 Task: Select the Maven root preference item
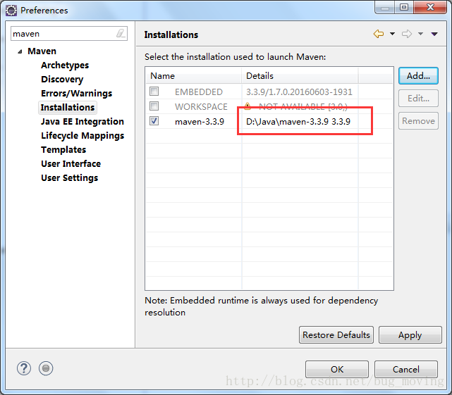(42, 51)
